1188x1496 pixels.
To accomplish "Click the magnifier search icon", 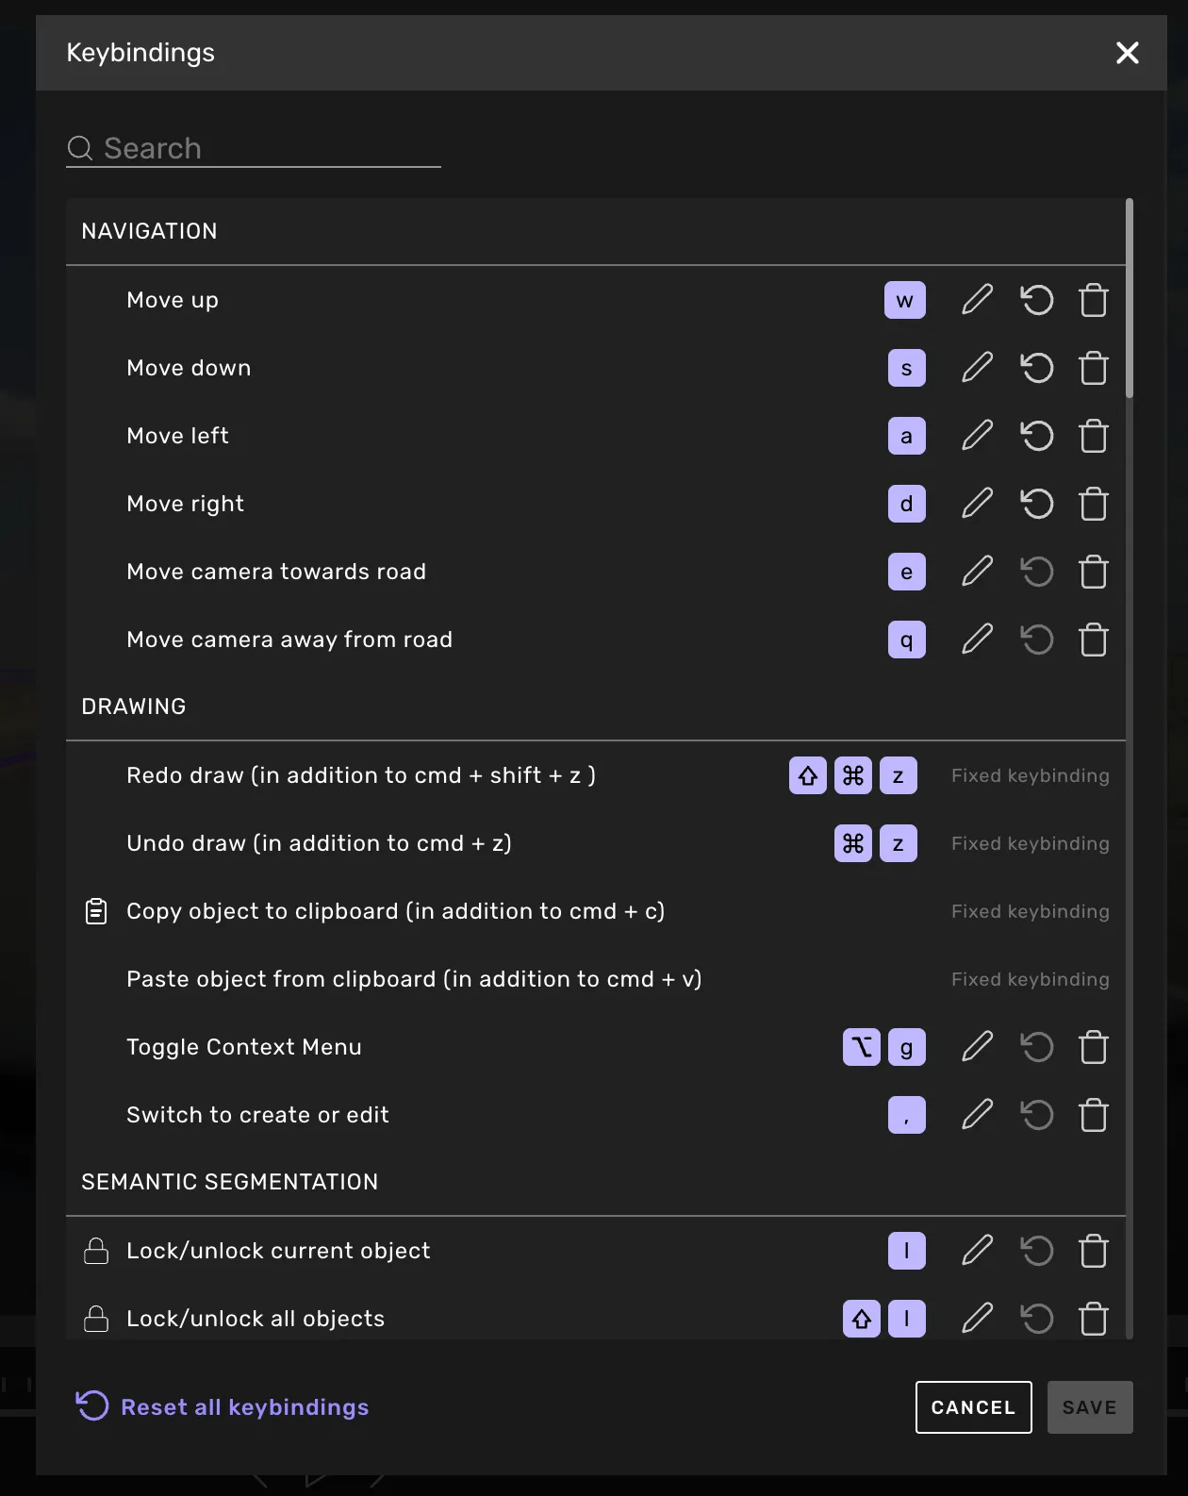I will [80, 148].
